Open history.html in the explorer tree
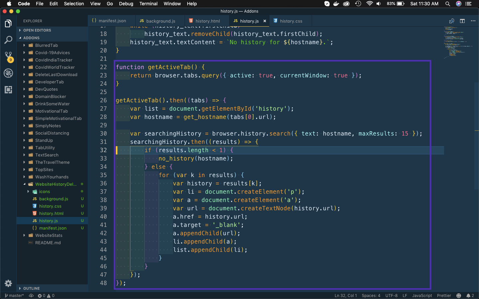The width and height of the screenshot is (479, 299). (52, 213)
